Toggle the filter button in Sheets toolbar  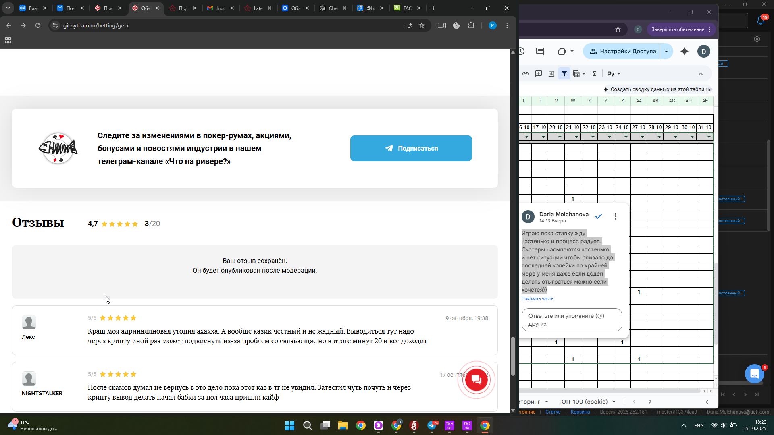564,74
